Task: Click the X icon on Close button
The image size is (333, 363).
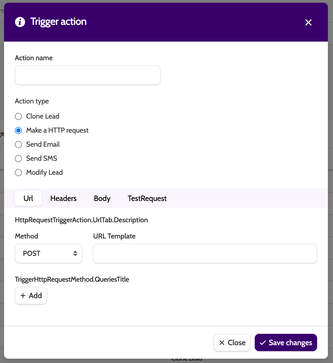Action: (222, 343)
